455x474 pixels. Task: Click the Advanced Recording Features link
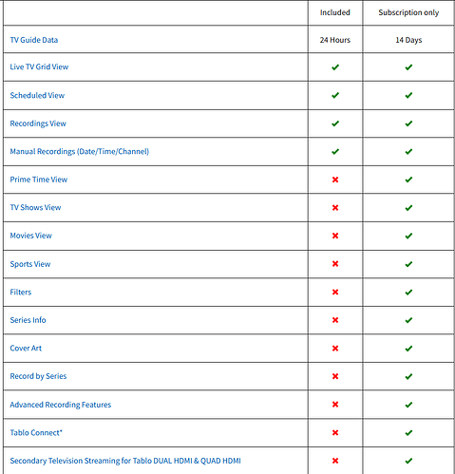point(61,405)
